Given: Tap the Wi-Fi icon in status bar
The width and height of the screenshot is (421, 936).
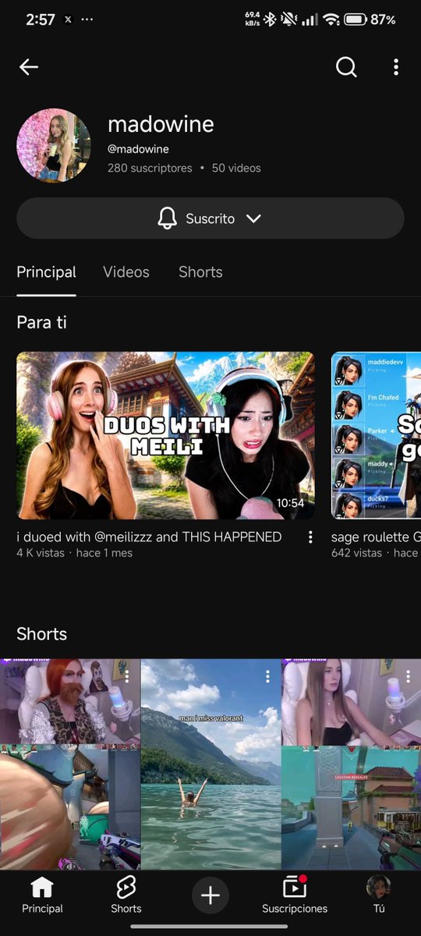Looking at the screenshot, I should (x=331, y=19).
